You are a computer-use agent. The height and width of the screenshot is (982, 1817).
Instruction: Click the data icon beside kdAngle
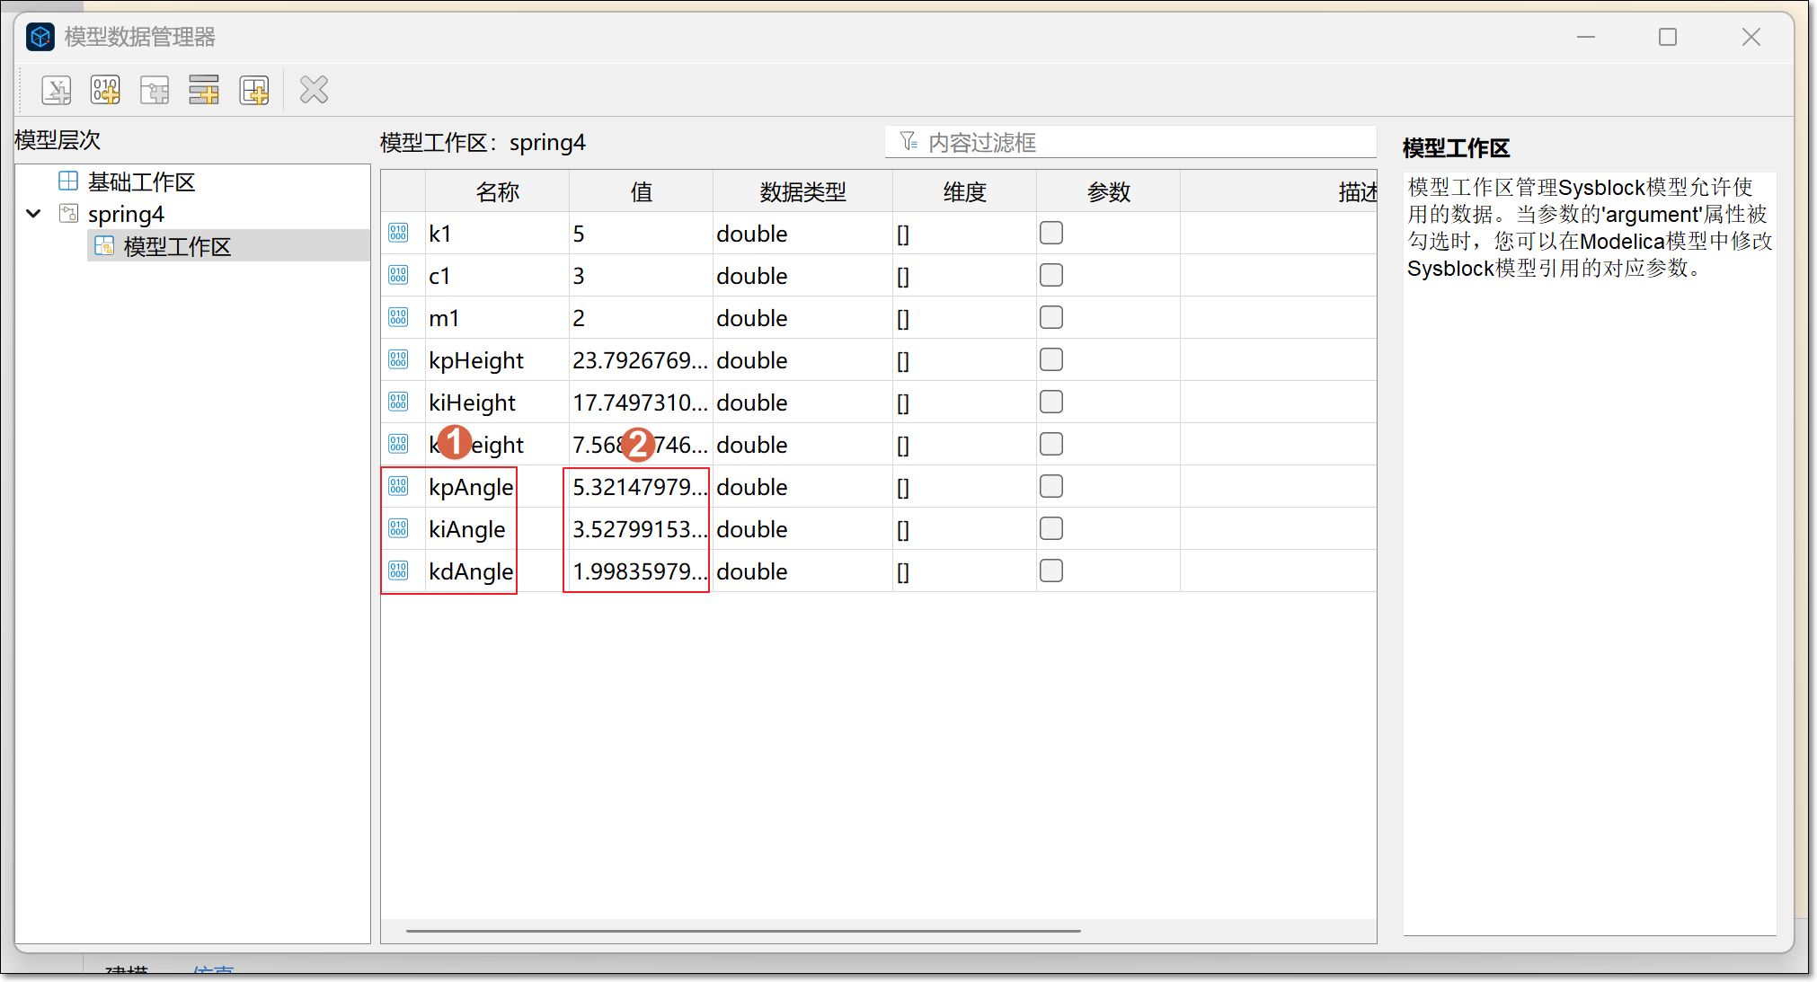point(398,571)
